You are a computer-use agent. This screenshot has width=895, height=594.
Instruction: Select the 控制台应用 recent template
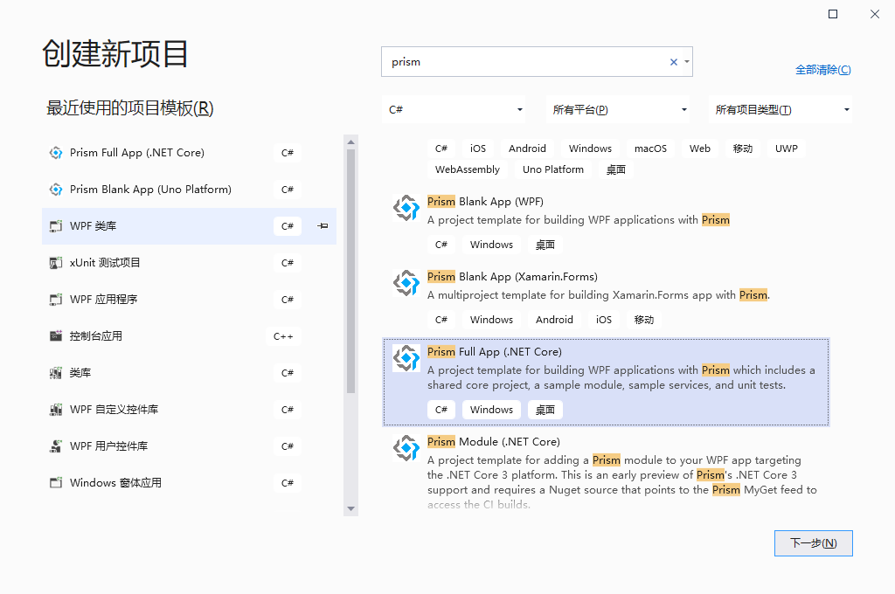click(x=189, y=336)
